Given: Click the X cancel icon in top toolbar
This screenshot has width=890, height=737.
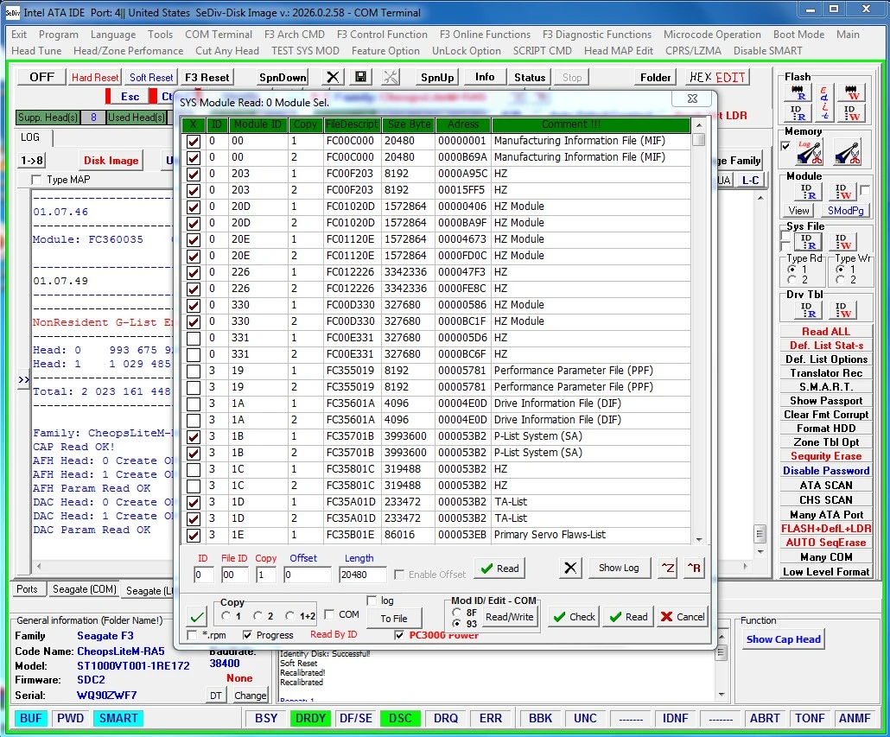Looking at the screenshot, I should pyautogui.click(x=334, y=77).
